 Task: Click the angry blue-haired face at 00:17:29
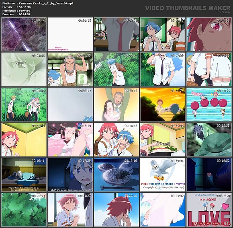tap(70, 175)
